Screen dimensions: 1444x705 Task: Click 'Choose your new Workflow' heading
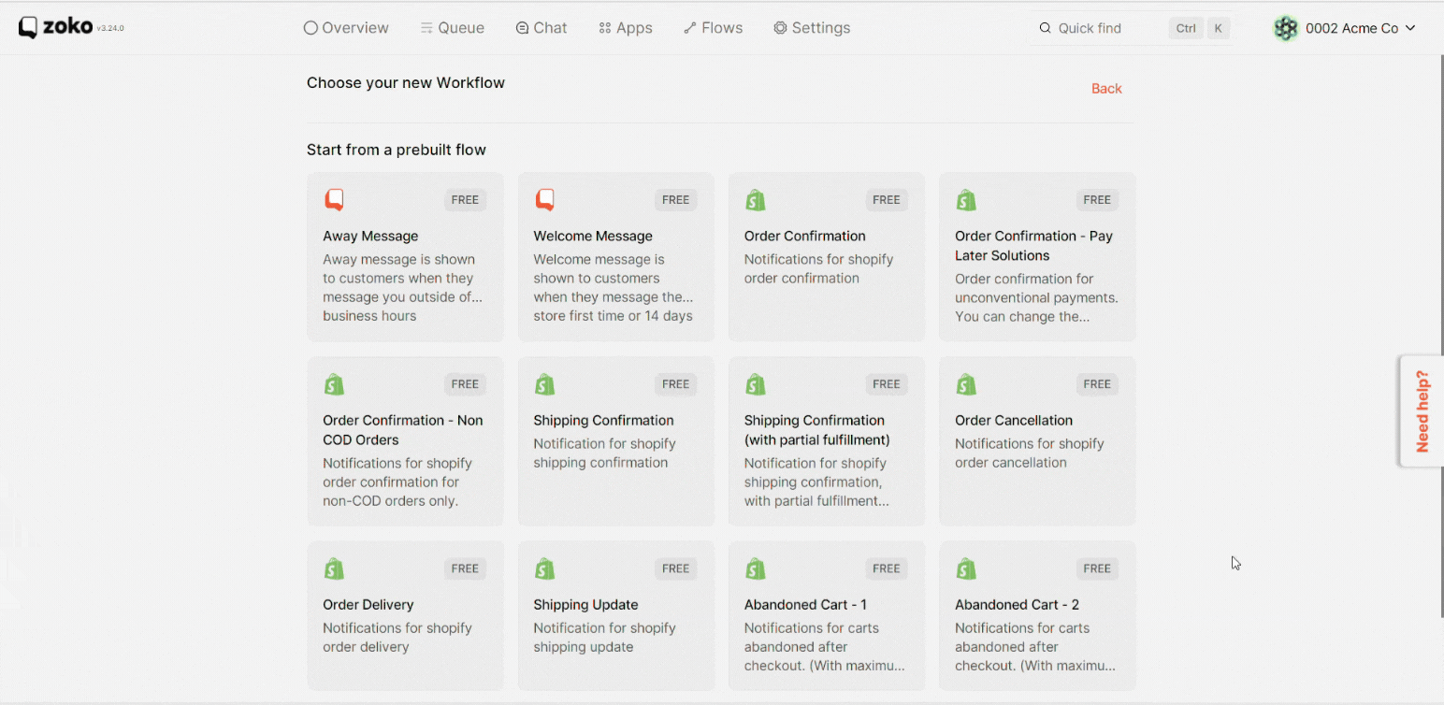coord(406,83)
